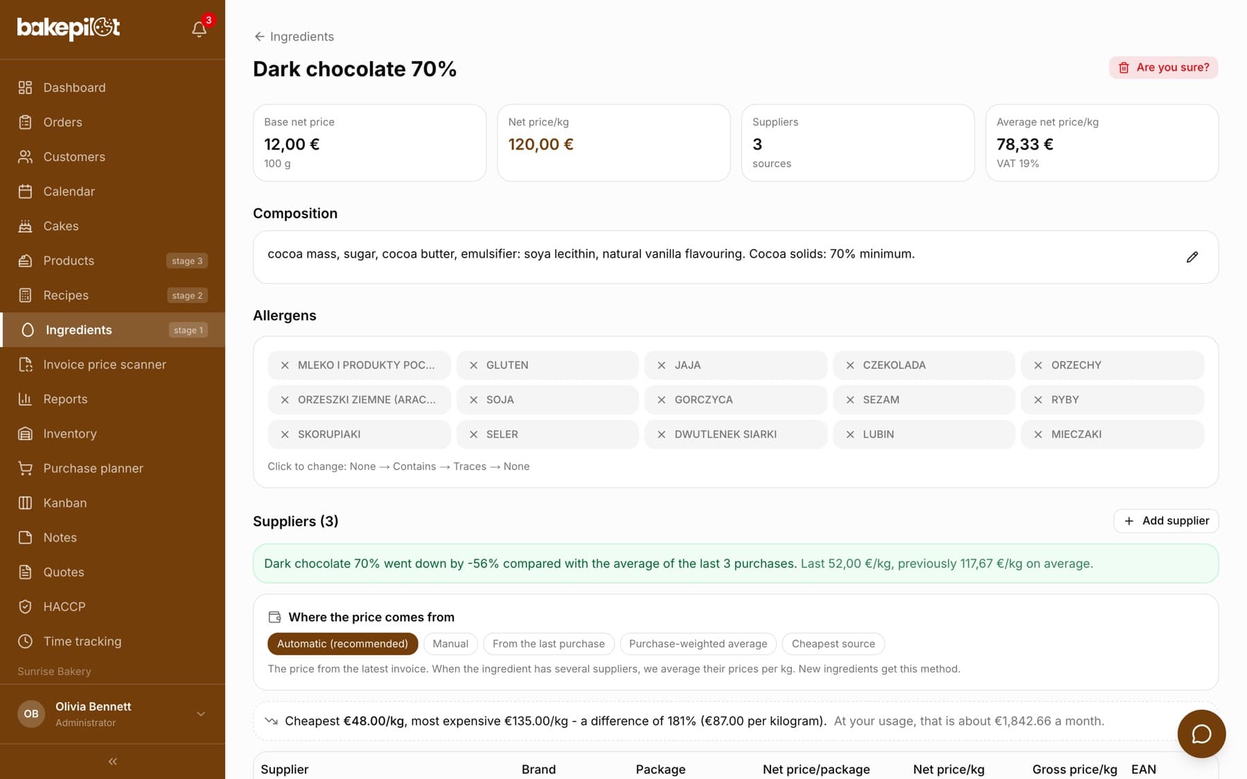The width and height of the screenshot is (1247, 779).
Task: Select Cheapest source method
Action: [833, 644]
